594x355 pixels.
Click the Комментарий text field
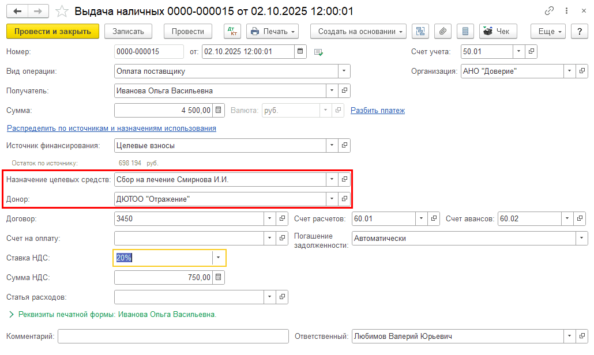[x=173, y=337]
